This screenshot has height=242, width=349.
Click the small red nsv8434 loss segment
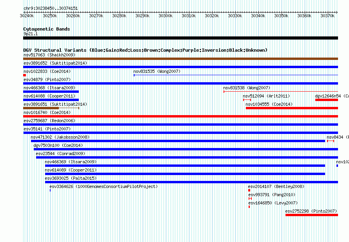point(331,141)
